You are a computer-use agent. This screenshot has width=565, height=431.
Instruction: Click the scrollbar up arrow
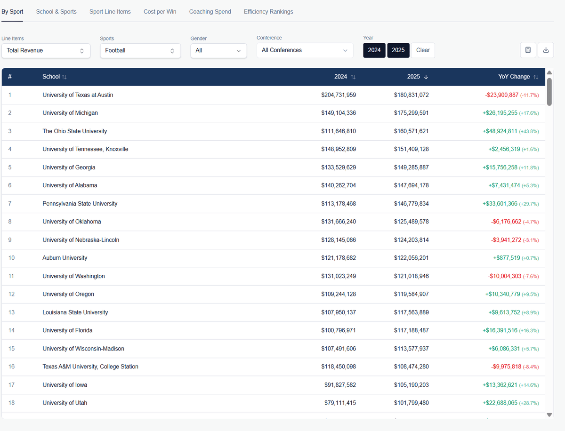[549, 72]
